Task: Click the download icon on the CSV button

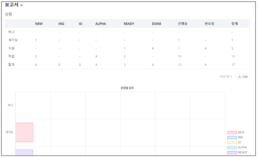Action: coord(240,77)
